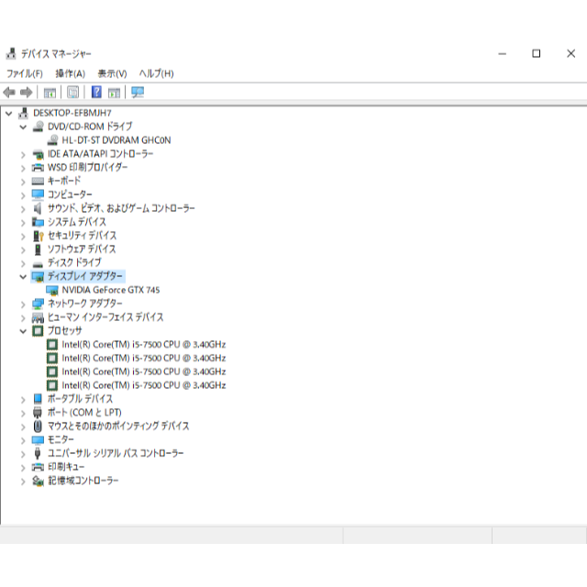Screen dimensions: 587x587
Task: Click the IDE ATA/ATAPI controller icon
Action: click(38, 154)
